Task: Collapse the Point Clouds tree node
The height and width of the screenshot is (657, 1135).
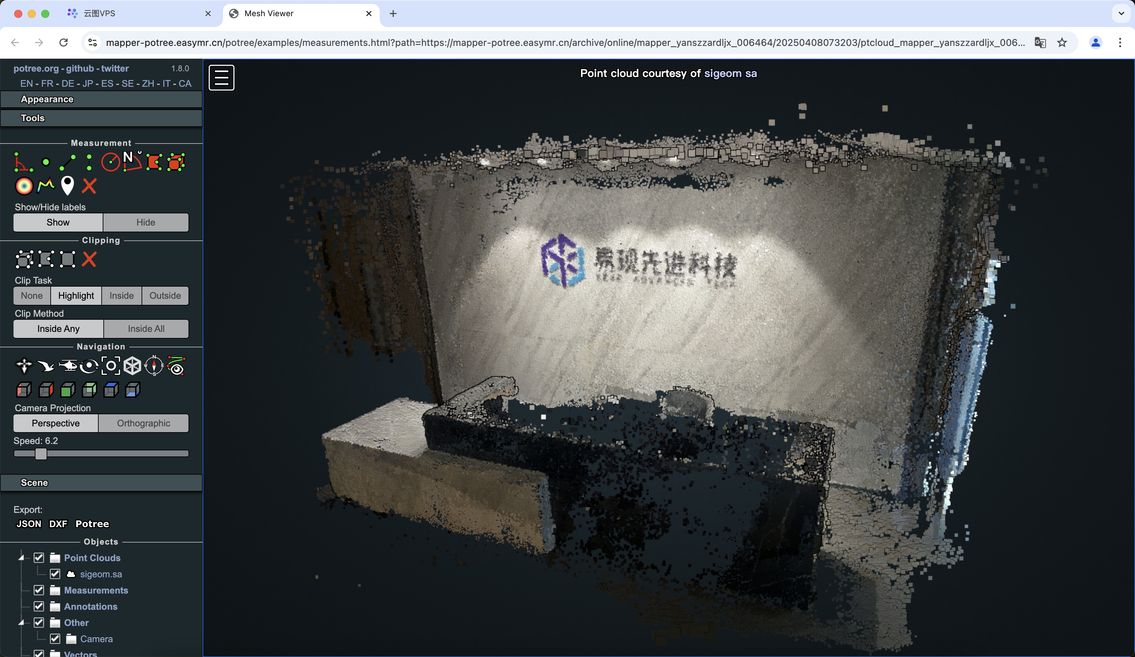Action: click(21, 557)
